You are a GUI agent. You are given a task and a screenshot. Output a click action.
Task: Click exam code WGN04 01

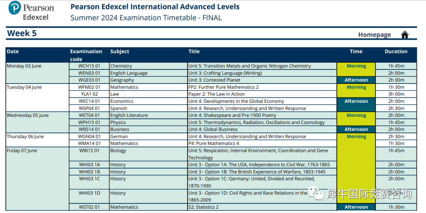click(89, 137)
